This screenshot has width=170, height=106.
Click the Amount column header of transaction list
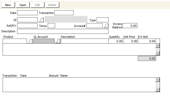coord(54,76)
